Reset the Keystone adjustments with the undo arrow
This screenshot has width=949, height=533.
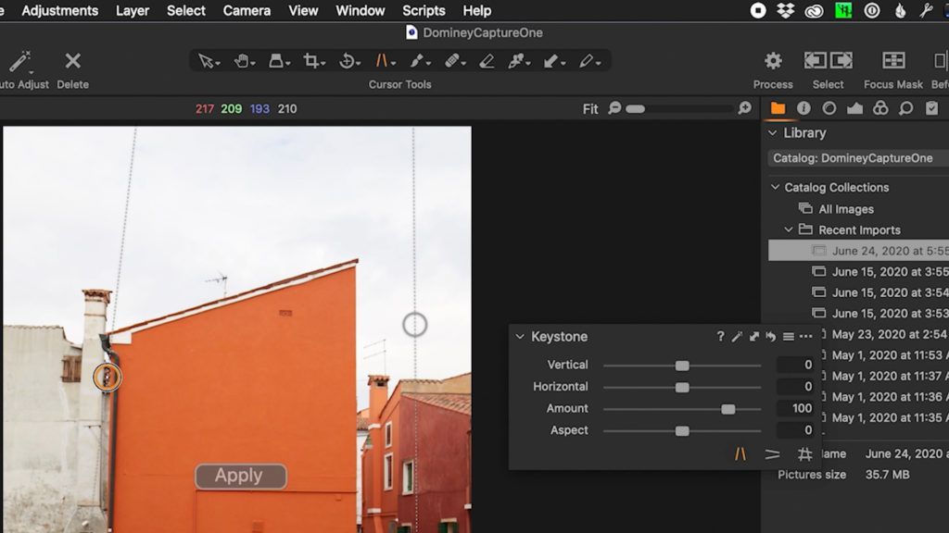[x=770, y=337]
